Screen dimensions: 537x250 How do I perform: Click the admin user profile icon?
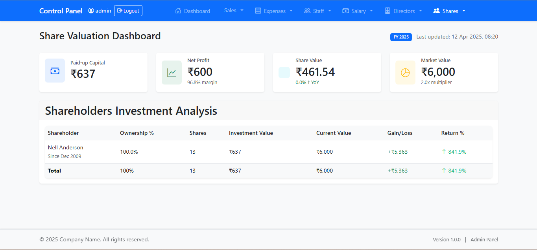coord(91,11)
